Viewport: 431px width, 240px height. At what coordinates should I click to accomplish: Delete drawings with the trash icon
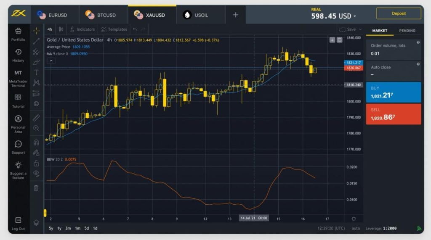coord(36,188)
